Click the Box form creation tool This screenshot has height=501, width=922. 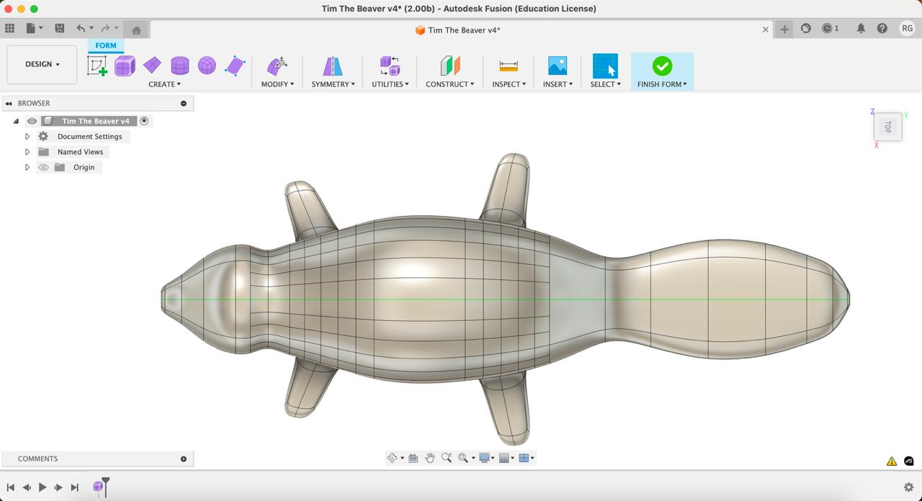pos(125,66)
